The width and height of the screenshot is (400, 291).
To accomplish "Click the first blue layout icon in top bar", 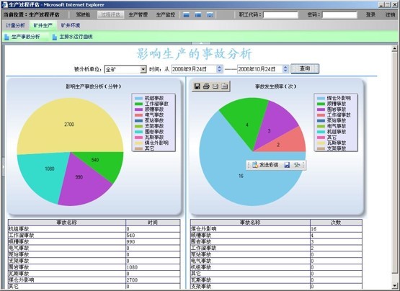I will pyautogui.click(x=186, y=15).
